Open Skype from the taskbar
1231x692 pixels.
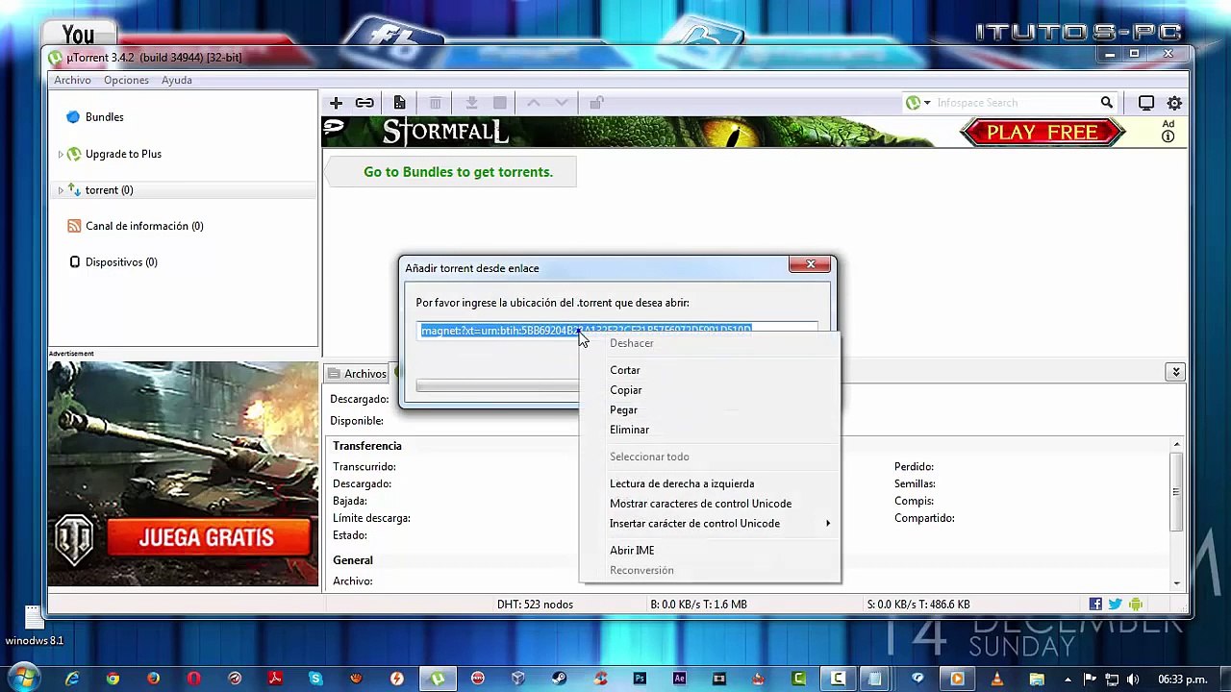315,679
